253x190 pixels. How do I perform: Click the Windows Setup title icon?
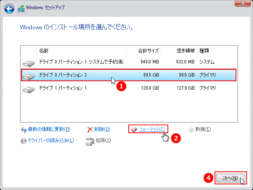tap(21, 8)
